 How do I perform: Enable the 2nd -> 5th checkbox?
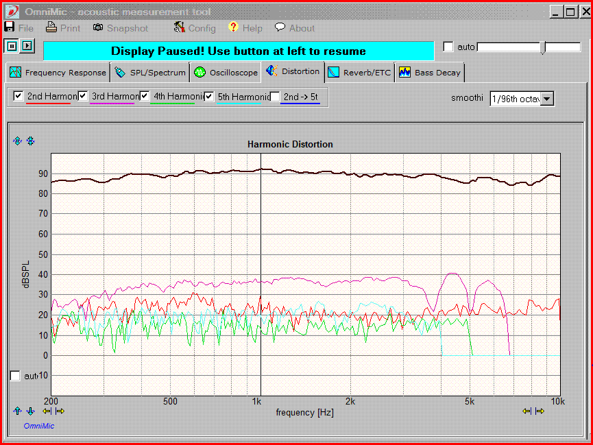pyautogui.click(x=275, y=97)
